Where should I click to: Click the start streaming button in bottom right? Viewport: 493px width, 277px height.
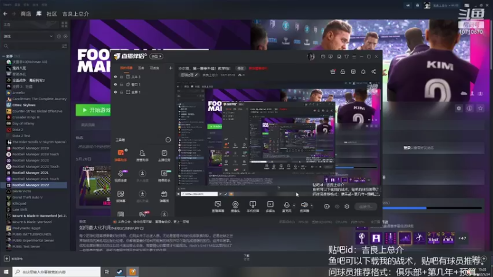point(365,206)
